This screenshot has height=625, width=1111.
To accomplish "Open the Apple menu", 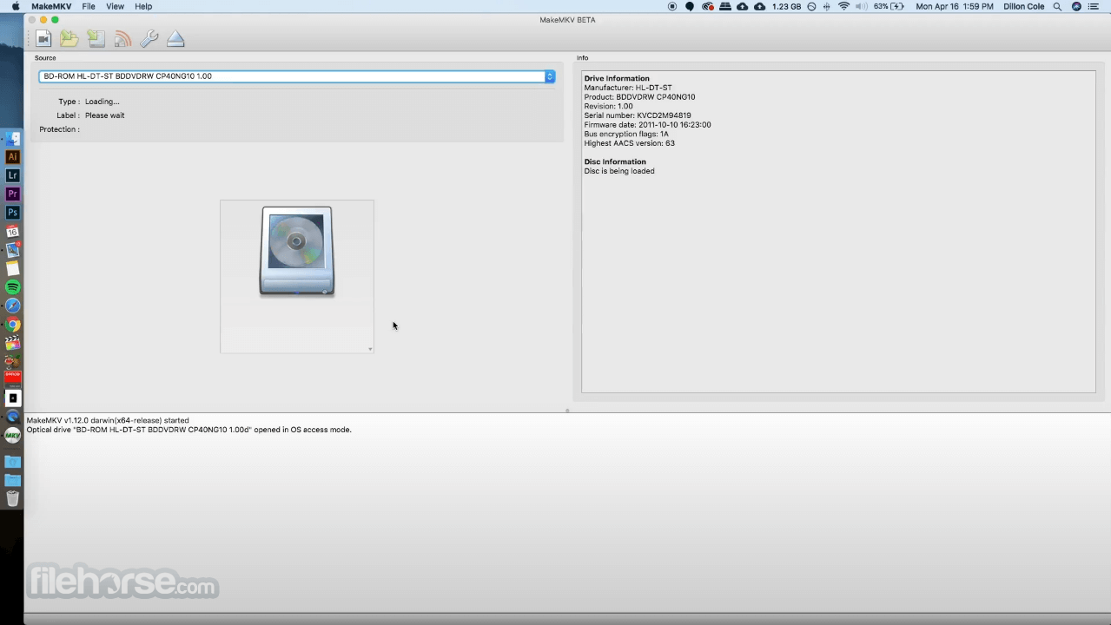I will click(x=15, y=6).
